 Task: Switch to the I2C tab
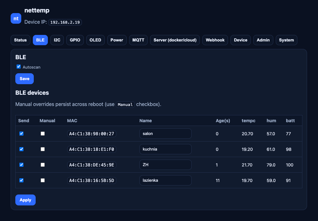click(57, 40)
